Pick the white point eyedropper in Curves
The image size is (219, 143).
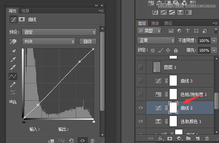pyautogui.click(x=13, y=67)
